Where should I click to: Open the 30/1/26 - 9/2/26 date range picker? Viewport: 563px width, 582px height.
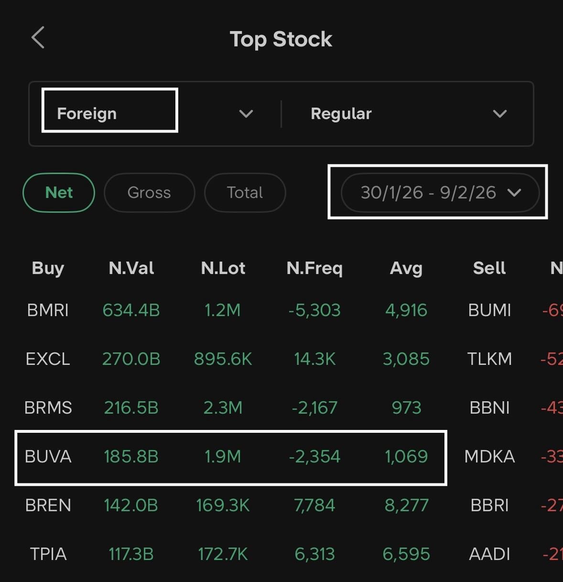tap(428, 193)
